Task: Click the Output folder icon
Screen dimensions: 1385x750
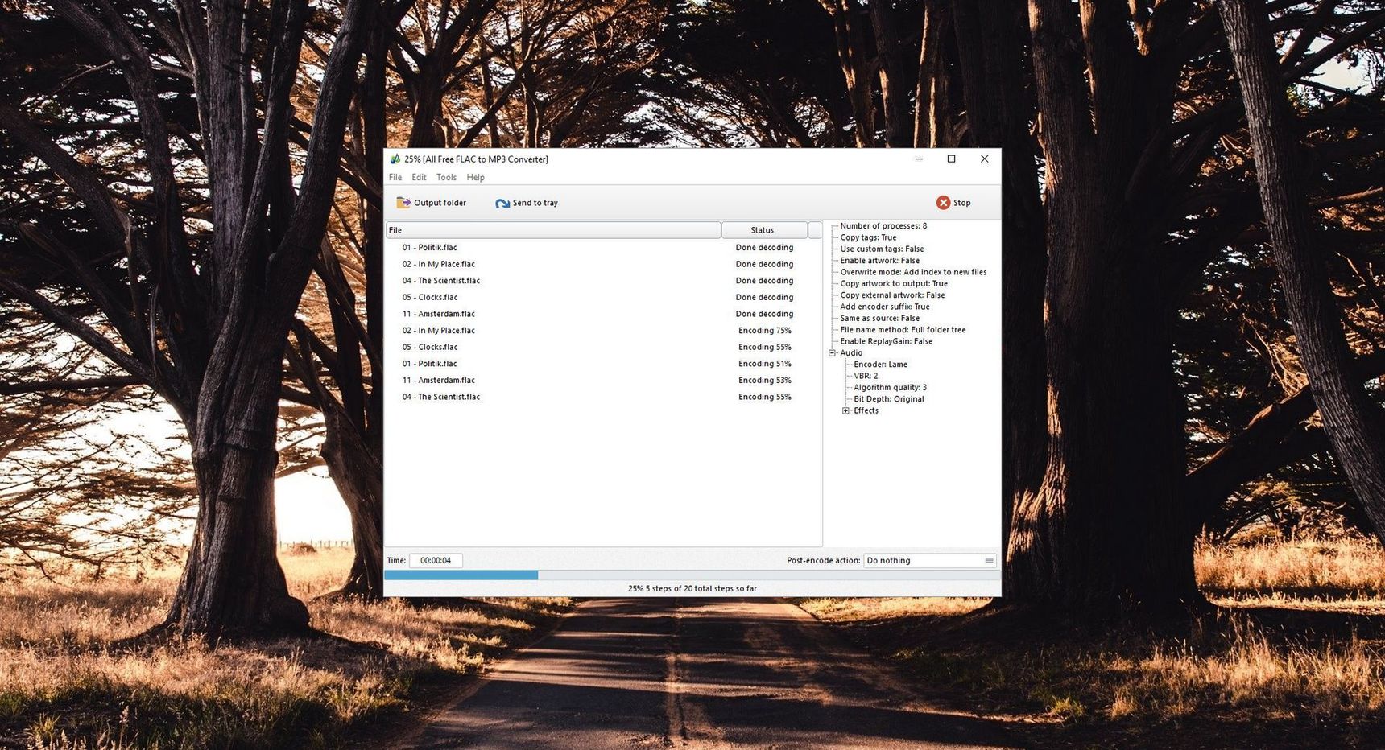Action: click(403, 203)
